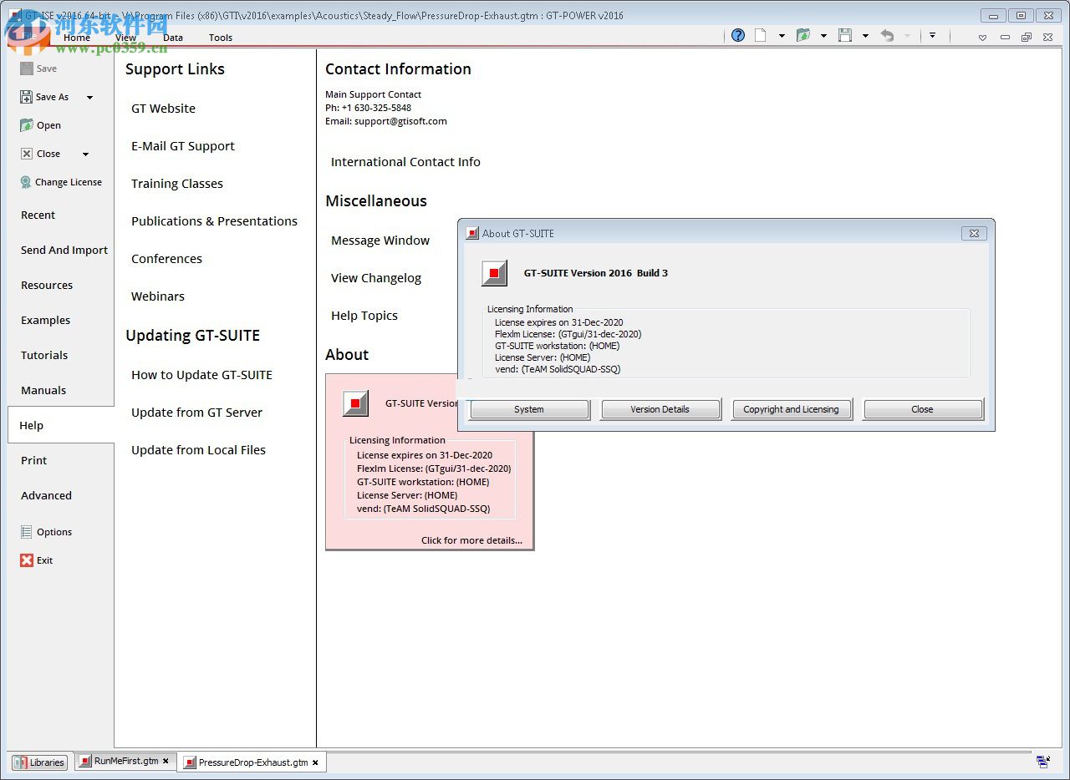Open the Data ribbon tab
Screen dimensions: 1070x780
pyautogui.click(x=173, y=38)
